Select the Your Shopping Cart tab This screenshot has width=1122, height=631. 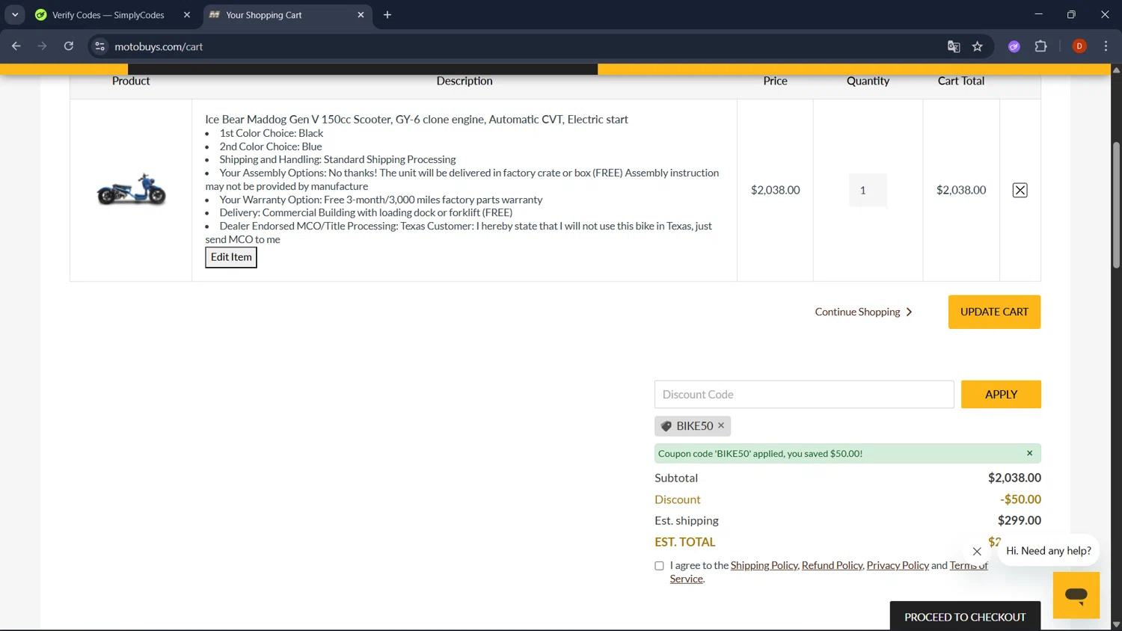point(287,15)
